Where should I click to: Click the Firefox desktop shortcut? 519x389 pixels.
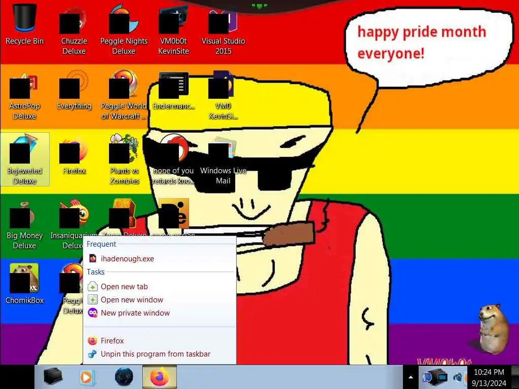click(74, 156)
